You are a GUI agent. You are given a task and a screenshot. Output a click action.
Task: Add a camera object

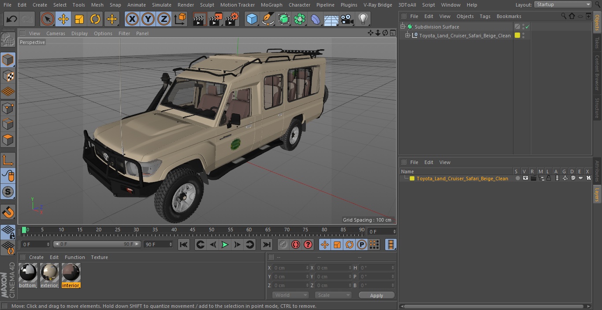coord(347,19)
